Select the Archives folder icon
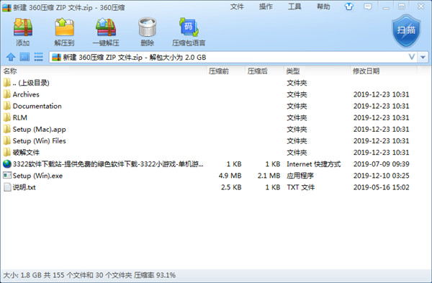Screen dimensions: 432x283 point(7,94)
